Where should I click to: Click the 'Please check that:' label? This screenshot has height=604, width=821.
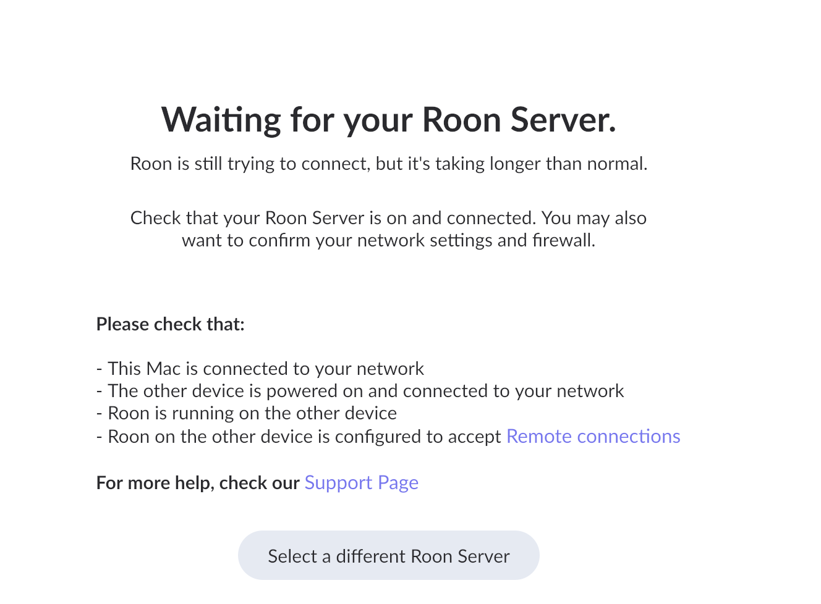pyautogui.click(x=170, y=324)
